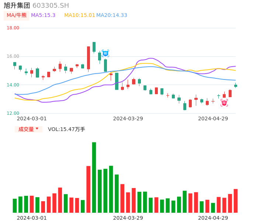
Task: Click the tallest green volume bar
Action: (94, 177)
